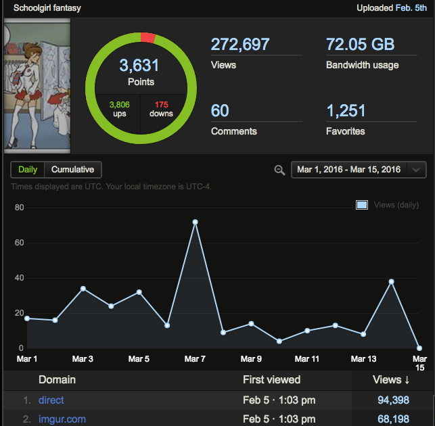Click the 60 Comments stat
This screenshot has width=435, height=426.
pos(220,110)
